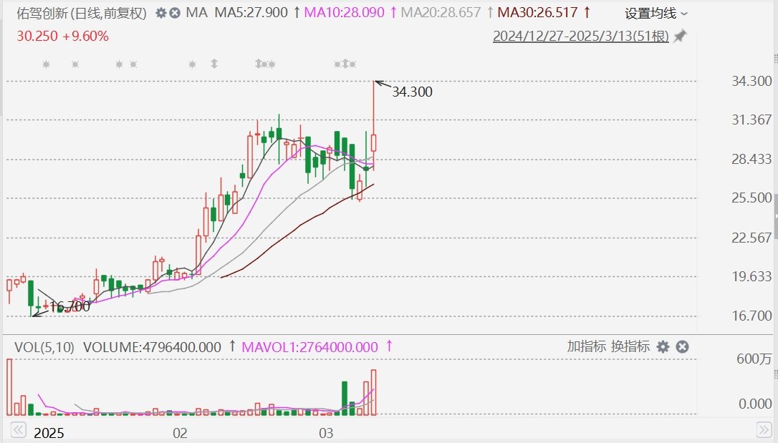Click the 600万 volume axis label
Screen dimensions: 778x443
point(754,359)
